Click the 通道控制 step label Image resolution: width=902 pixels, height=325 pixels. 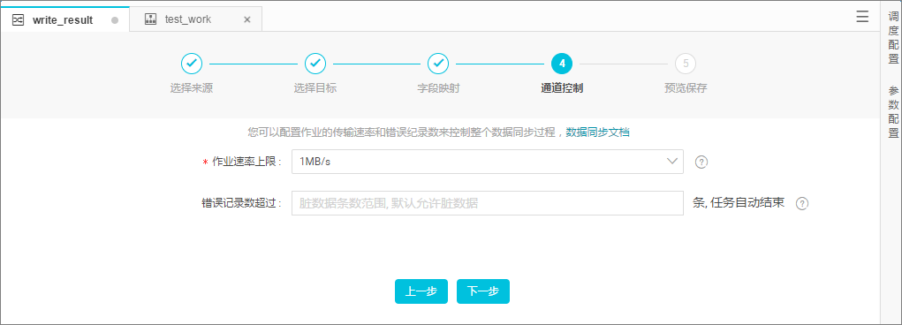click(562, 88)
